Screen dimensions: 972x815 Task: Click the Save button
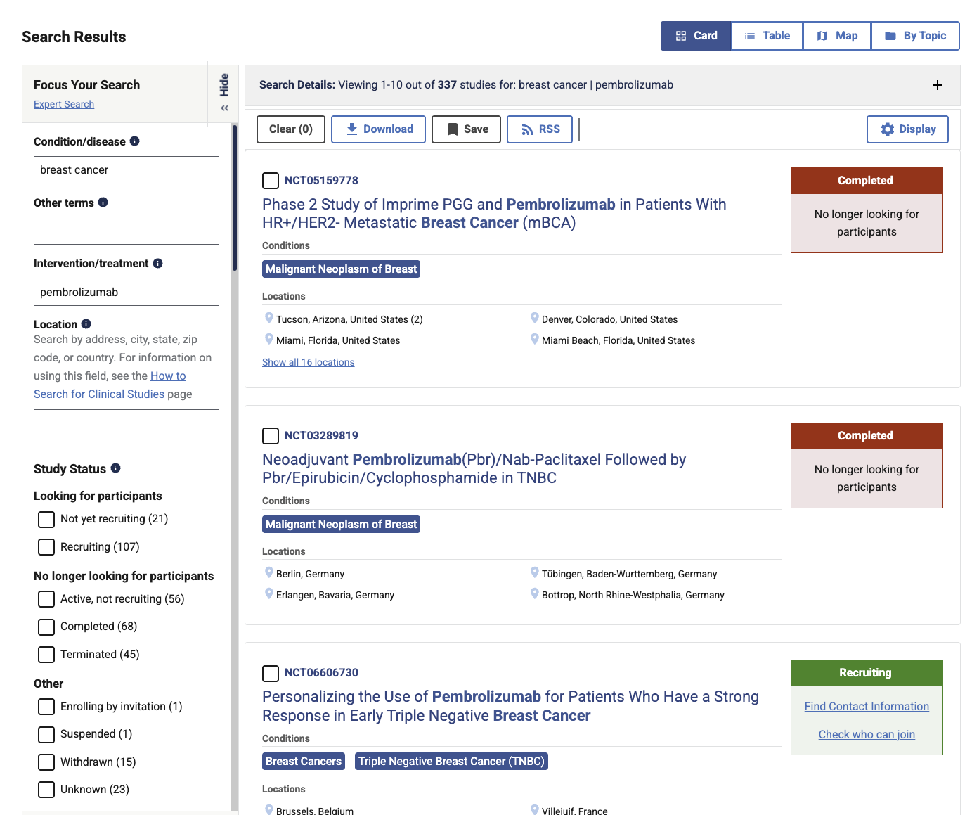[x=466, y=129]
